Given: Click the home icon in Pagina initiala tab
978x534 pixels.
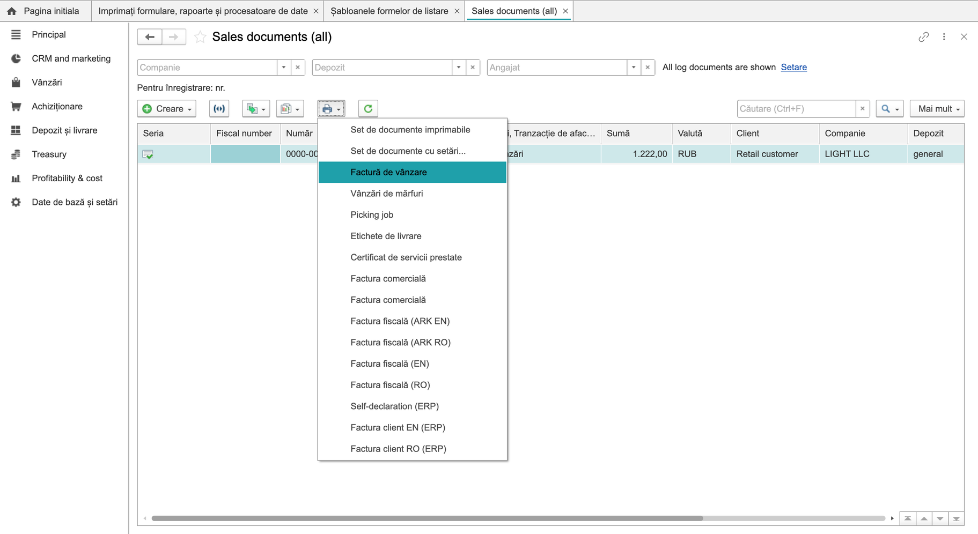Looking at the screenshot, I should 12,11.
